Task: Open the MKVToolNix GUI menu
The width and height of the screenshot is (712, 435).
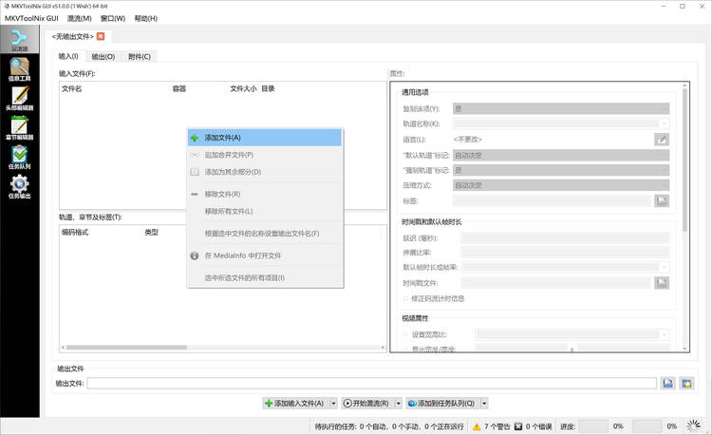Action: 31,18
